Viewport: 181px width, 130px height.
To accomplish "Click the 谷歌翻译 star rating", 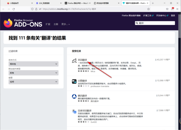I will [84, 86].
